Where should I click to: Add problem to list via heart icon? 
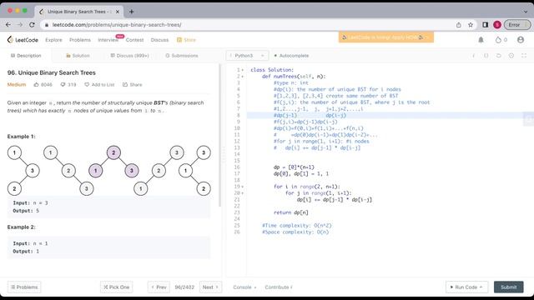click(99, 85)
